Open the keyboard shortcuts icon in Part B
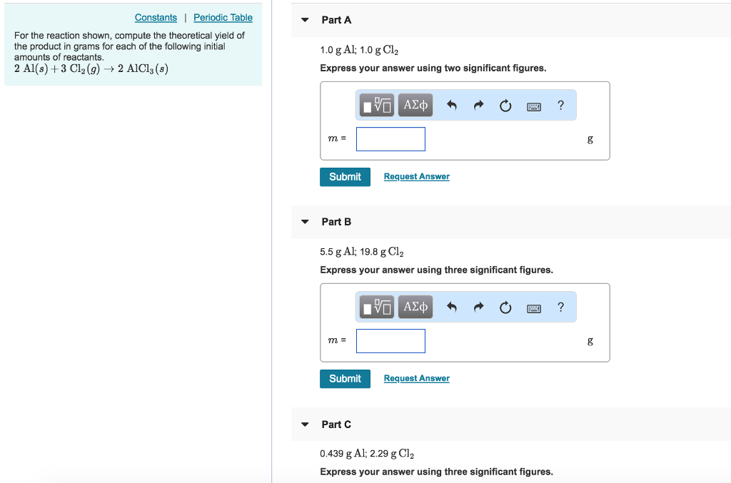731x483 pixels. tap(534, 307)
